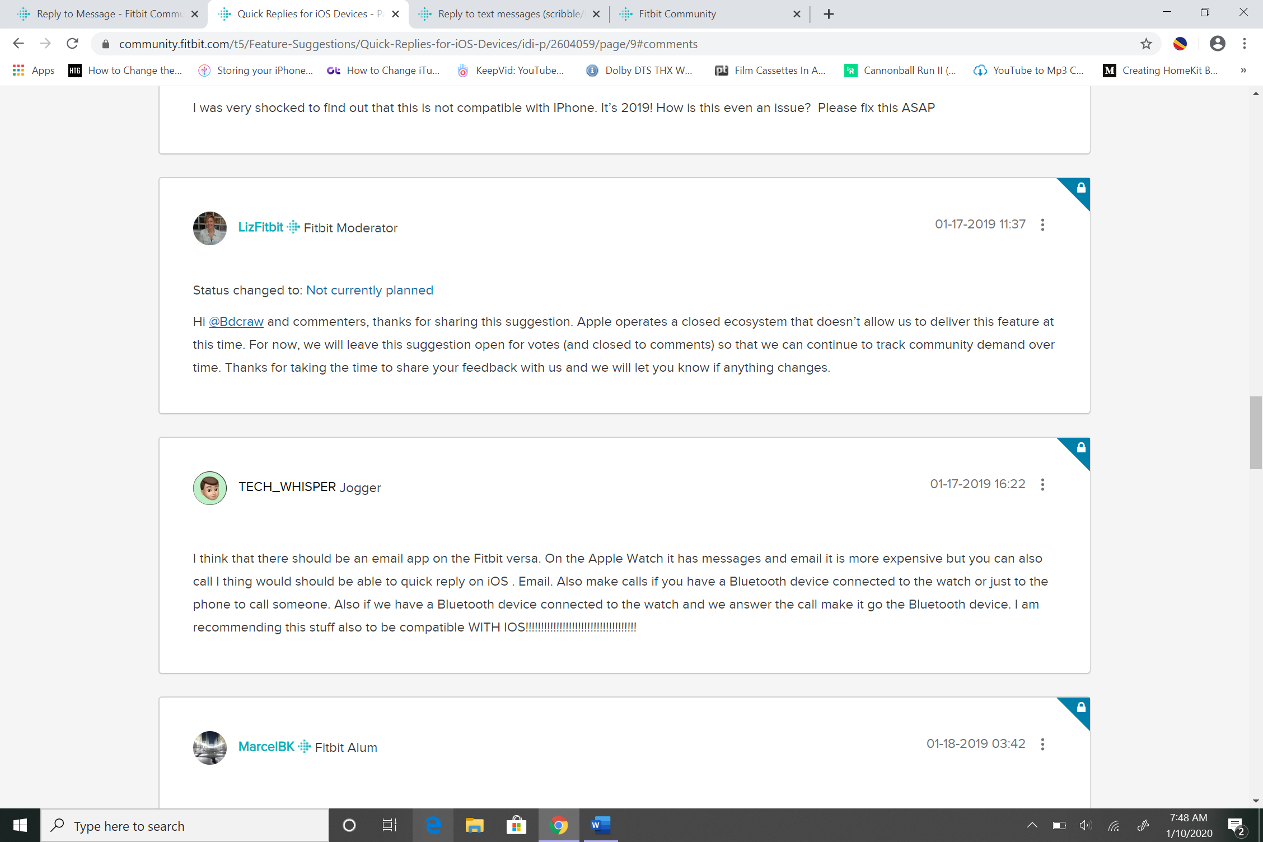Viewport: 1263px width, 842px height.
Task: Click the browser refresh page button
Action: [x=72, y=43]
